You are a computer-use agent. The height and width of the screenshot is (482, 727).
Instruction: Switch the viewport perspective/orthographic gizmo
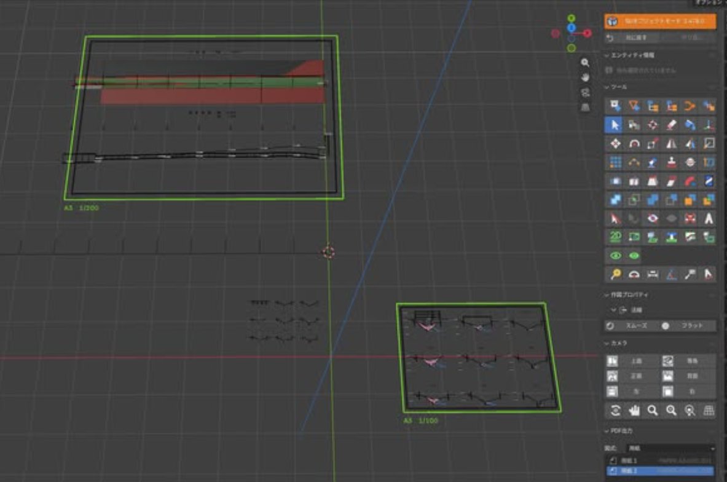tap(585, 107)
